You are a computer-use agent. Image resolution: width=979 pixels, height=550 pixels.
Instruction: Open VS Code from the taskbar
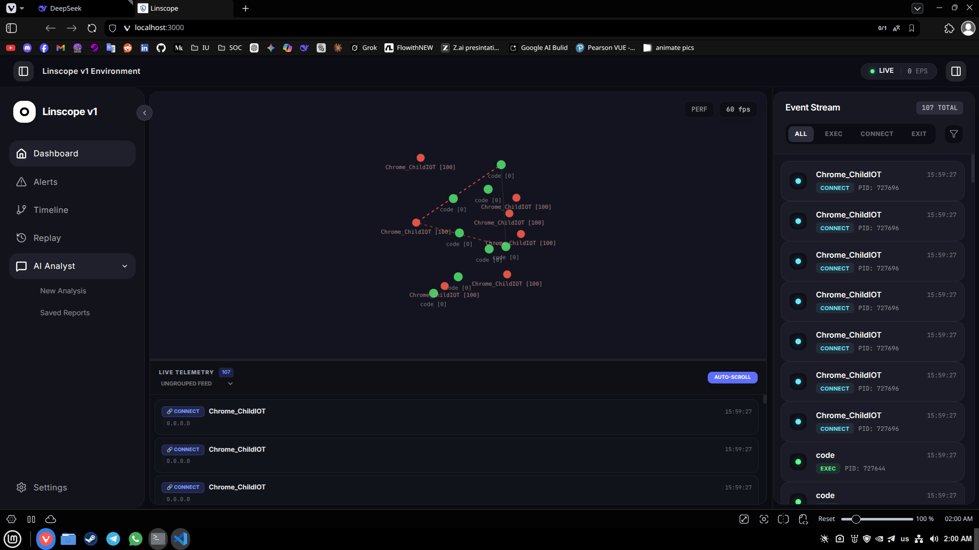coord(181,539)
